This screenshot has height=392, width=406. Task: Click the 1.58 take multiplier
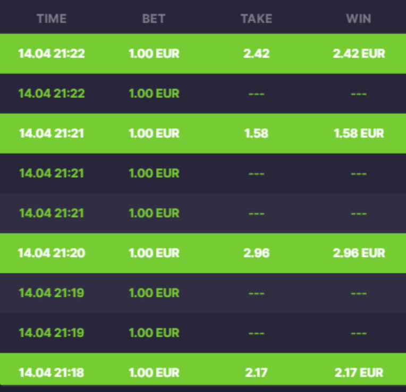[256, 134]
